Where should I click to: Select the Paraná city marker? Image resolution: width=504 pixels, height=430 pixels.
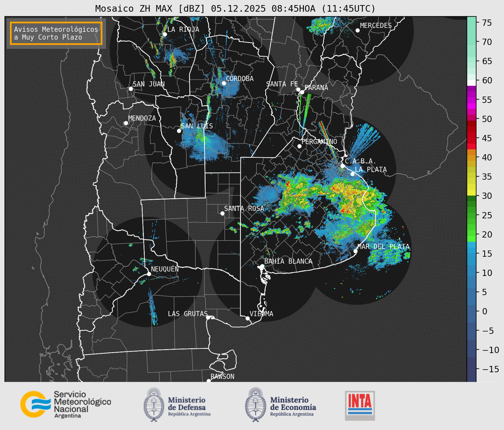tap(302, 92)
